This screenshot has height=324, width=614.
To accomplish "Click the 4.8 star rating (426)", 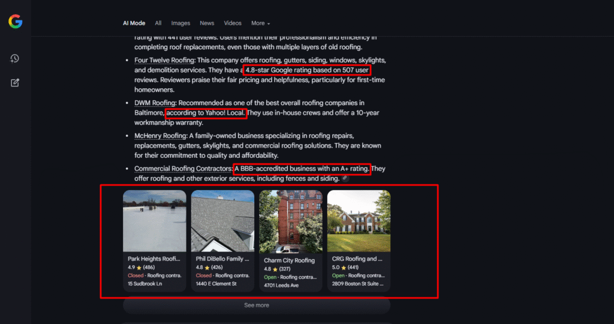I will [209, 268].
